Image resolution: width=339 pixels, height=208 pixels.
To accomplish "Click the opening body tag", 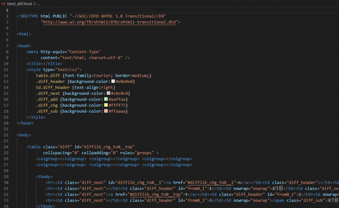I will click(24, 135).
